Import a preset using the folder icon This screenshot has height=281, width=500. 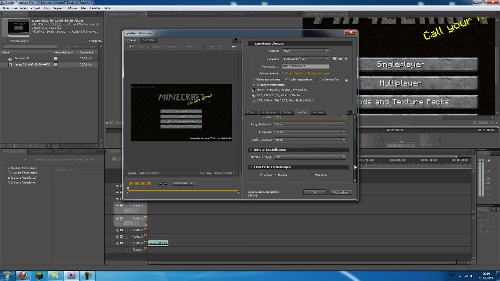click(340, 59)
